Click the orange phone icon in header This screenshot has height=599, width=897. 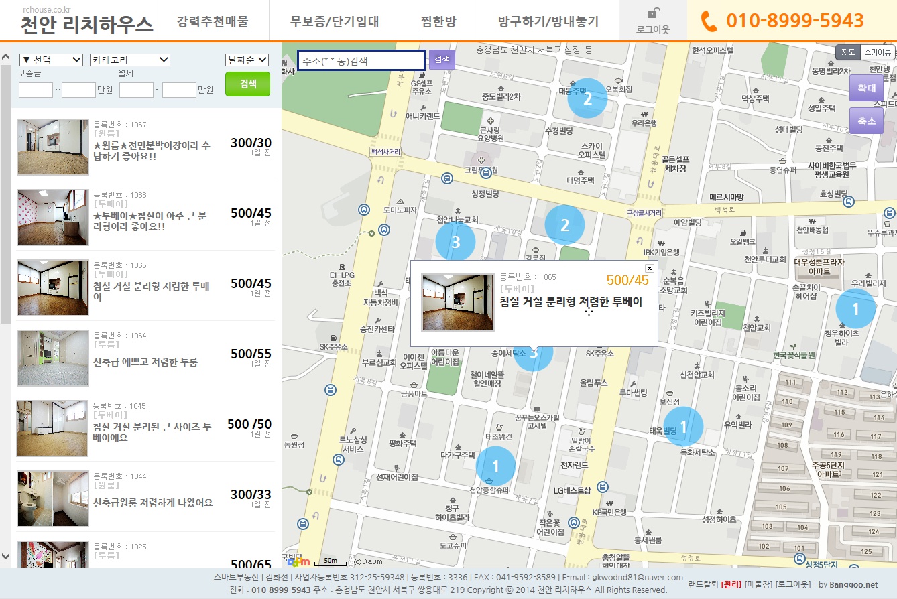(x=709, y=21)
